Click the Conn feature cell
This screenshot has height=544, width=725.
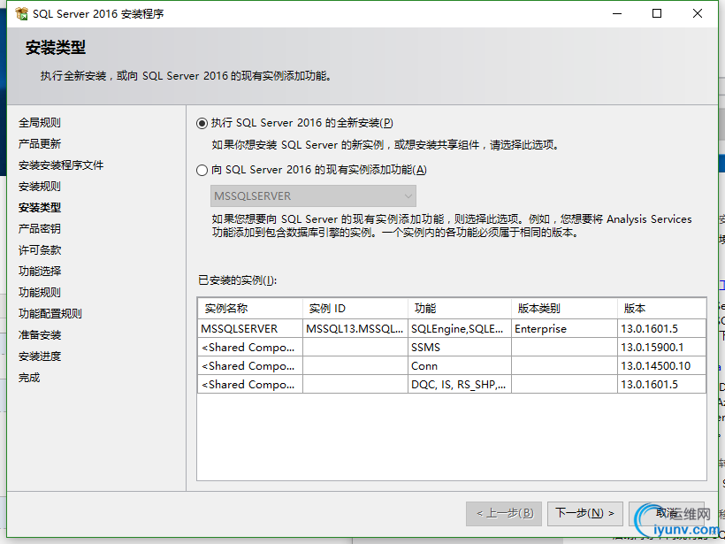[x=460, y=365]
